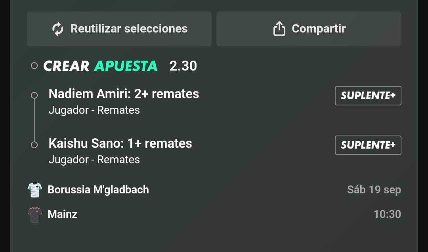Click circle marker beside Nadiem Amiri
Image resolution: width=428 pixels, height=252 pixels.
tap(34, 95)
